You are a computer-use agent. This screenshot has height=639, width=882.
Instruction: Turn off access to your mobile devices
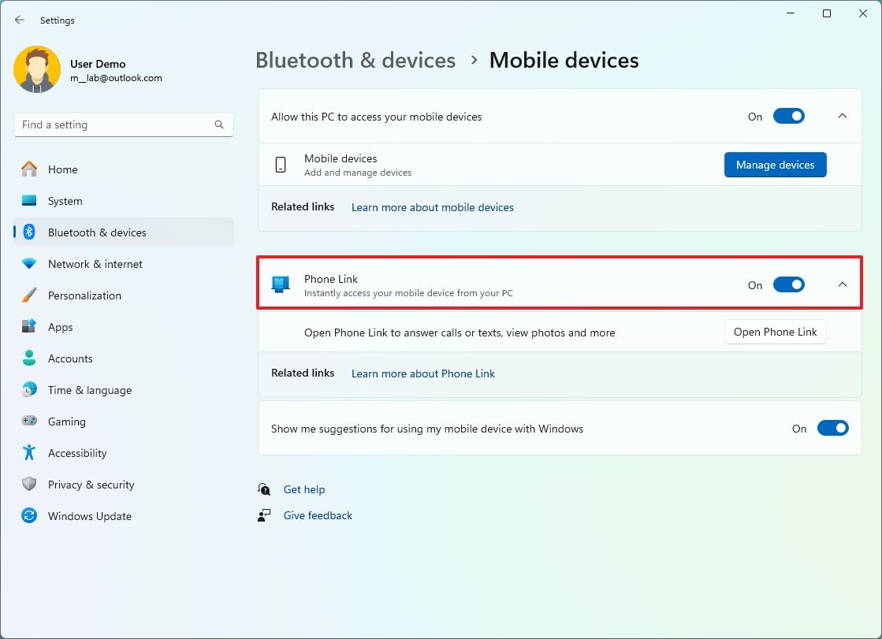pos(789,116)
